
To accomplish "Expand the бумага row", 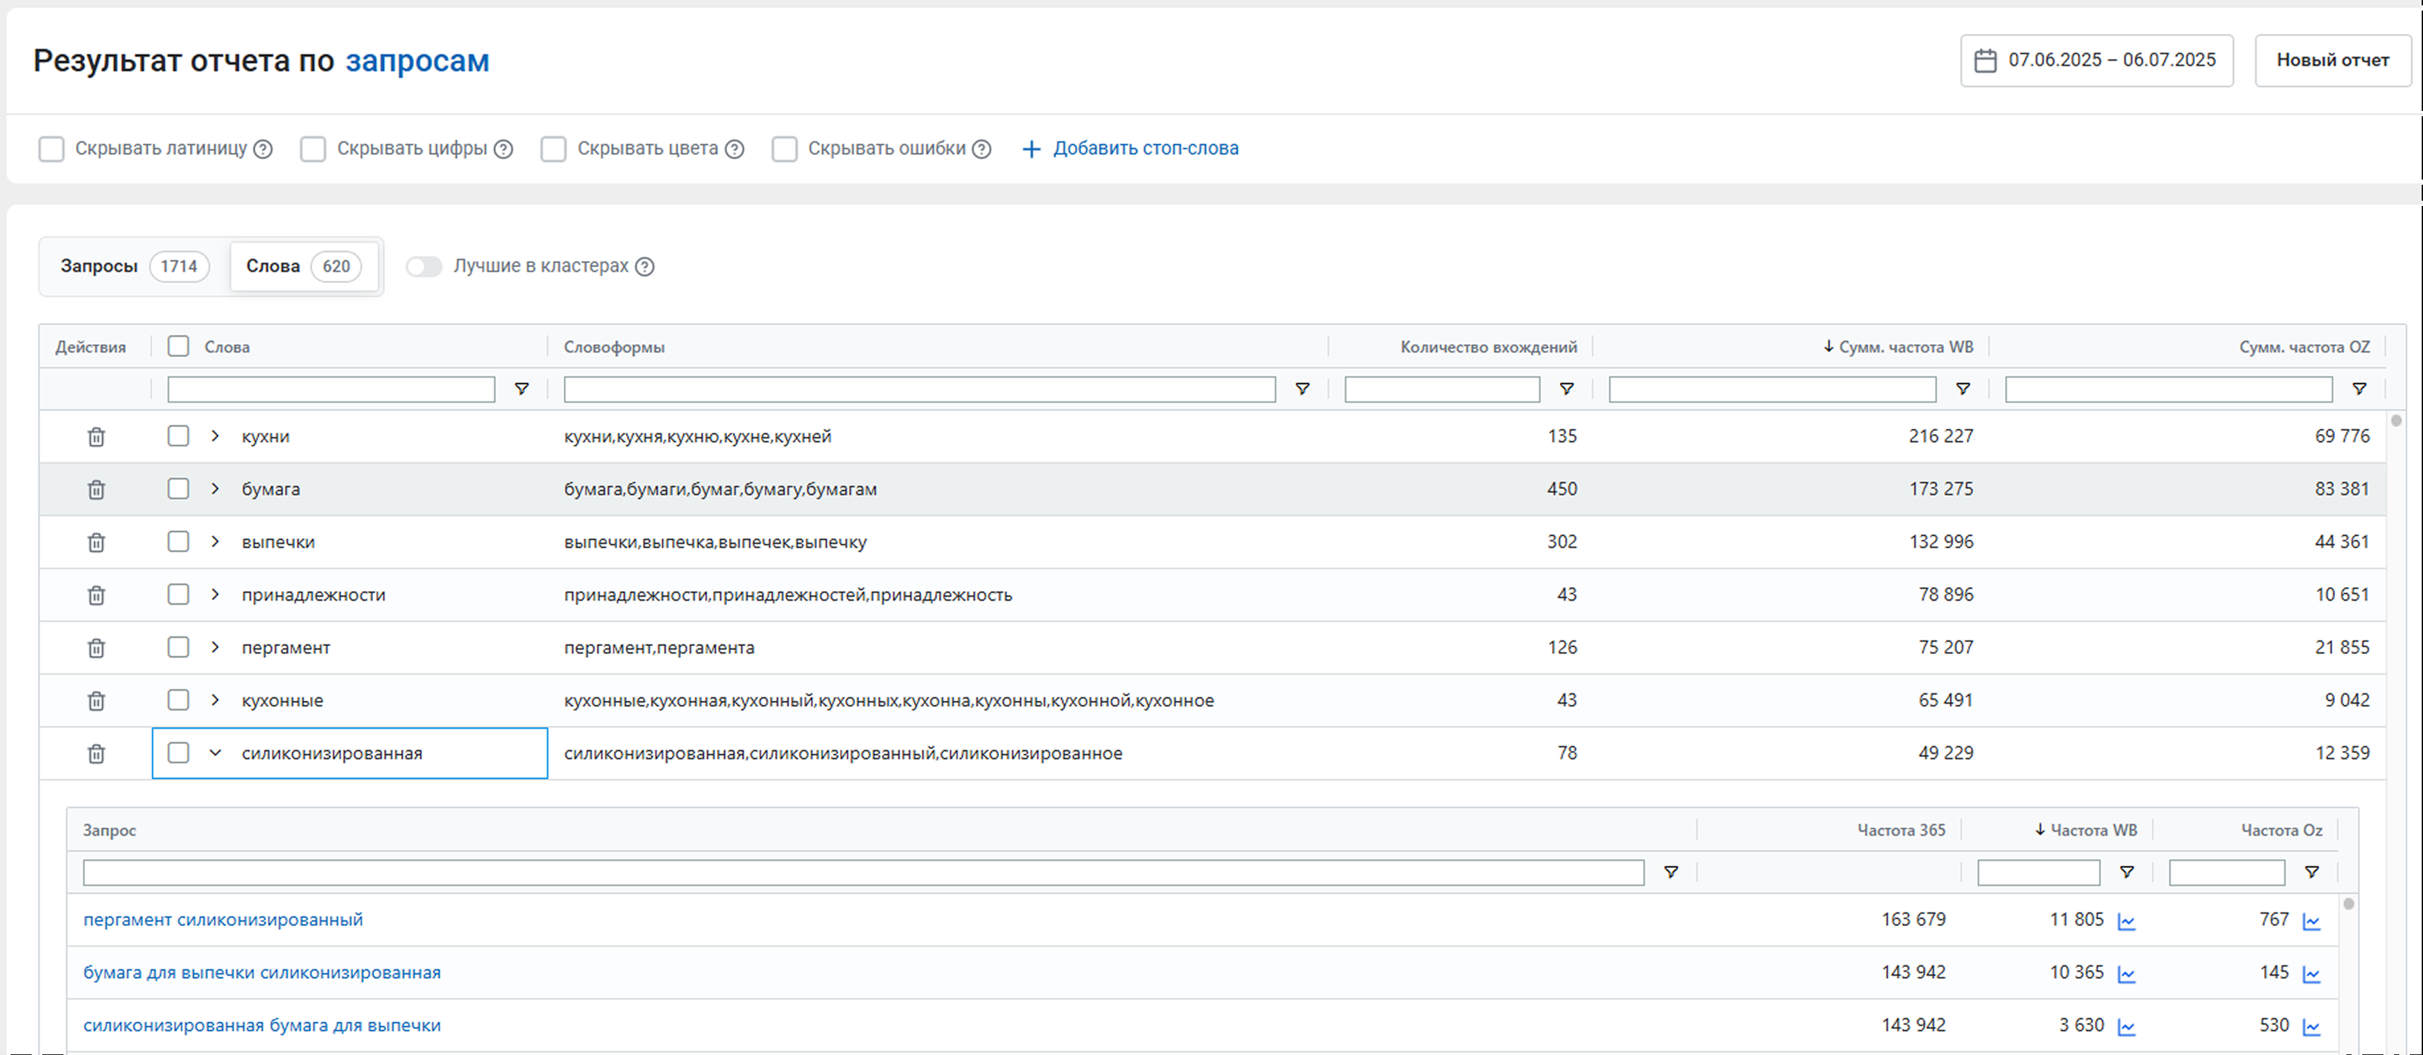I will click(215, 488).
